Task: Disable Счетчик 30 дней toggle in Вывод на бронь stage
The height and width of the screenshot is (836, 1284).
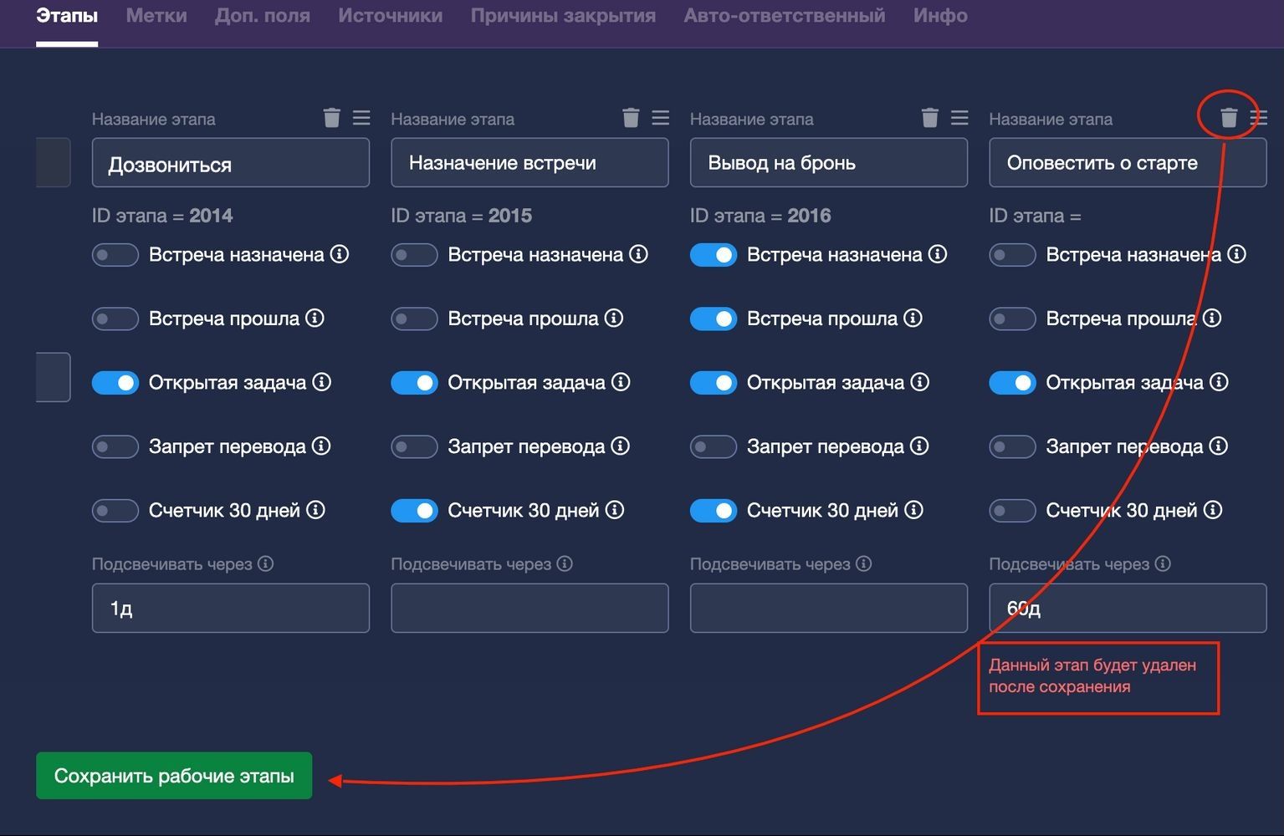Action: point(714,511)
